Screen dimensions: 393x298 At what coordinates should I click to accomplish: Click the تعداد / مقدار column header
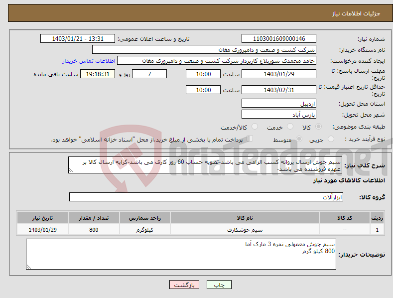(94, 218)
